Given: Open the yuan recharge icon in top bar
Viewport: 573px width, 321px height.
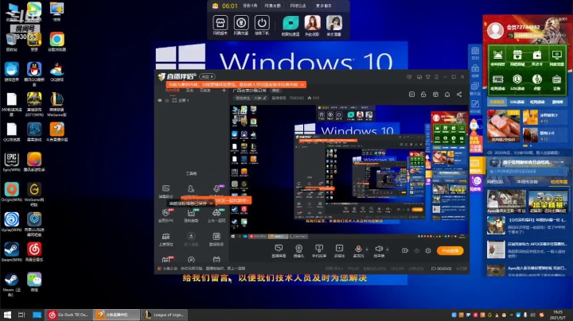Looking at the screenshot, I should [241, 23].
